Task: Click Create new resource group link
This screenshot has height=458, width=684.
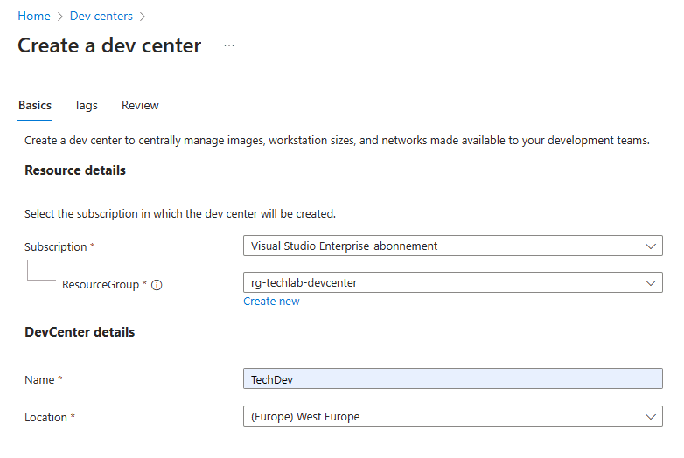Action: pos(271,302)
